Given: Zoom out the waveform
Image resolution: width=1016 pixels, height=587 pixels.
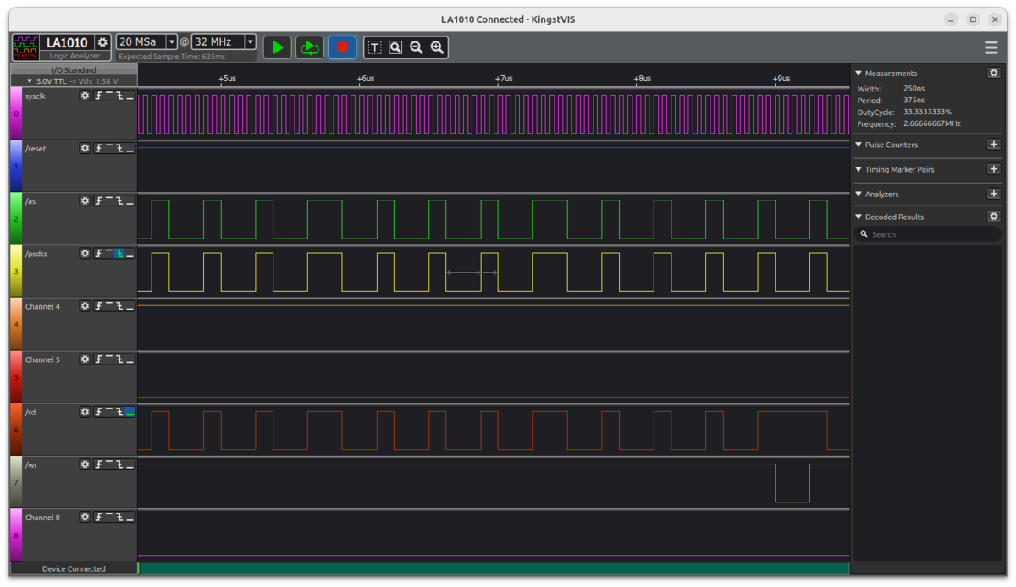Looking at the screenshot, I should 417,47.
